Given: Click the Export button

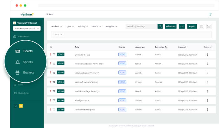Looking at the screenshot, I should (x=192, y=26).
